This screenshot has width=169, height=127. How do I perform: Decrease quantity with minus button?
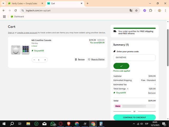point(34,60)
